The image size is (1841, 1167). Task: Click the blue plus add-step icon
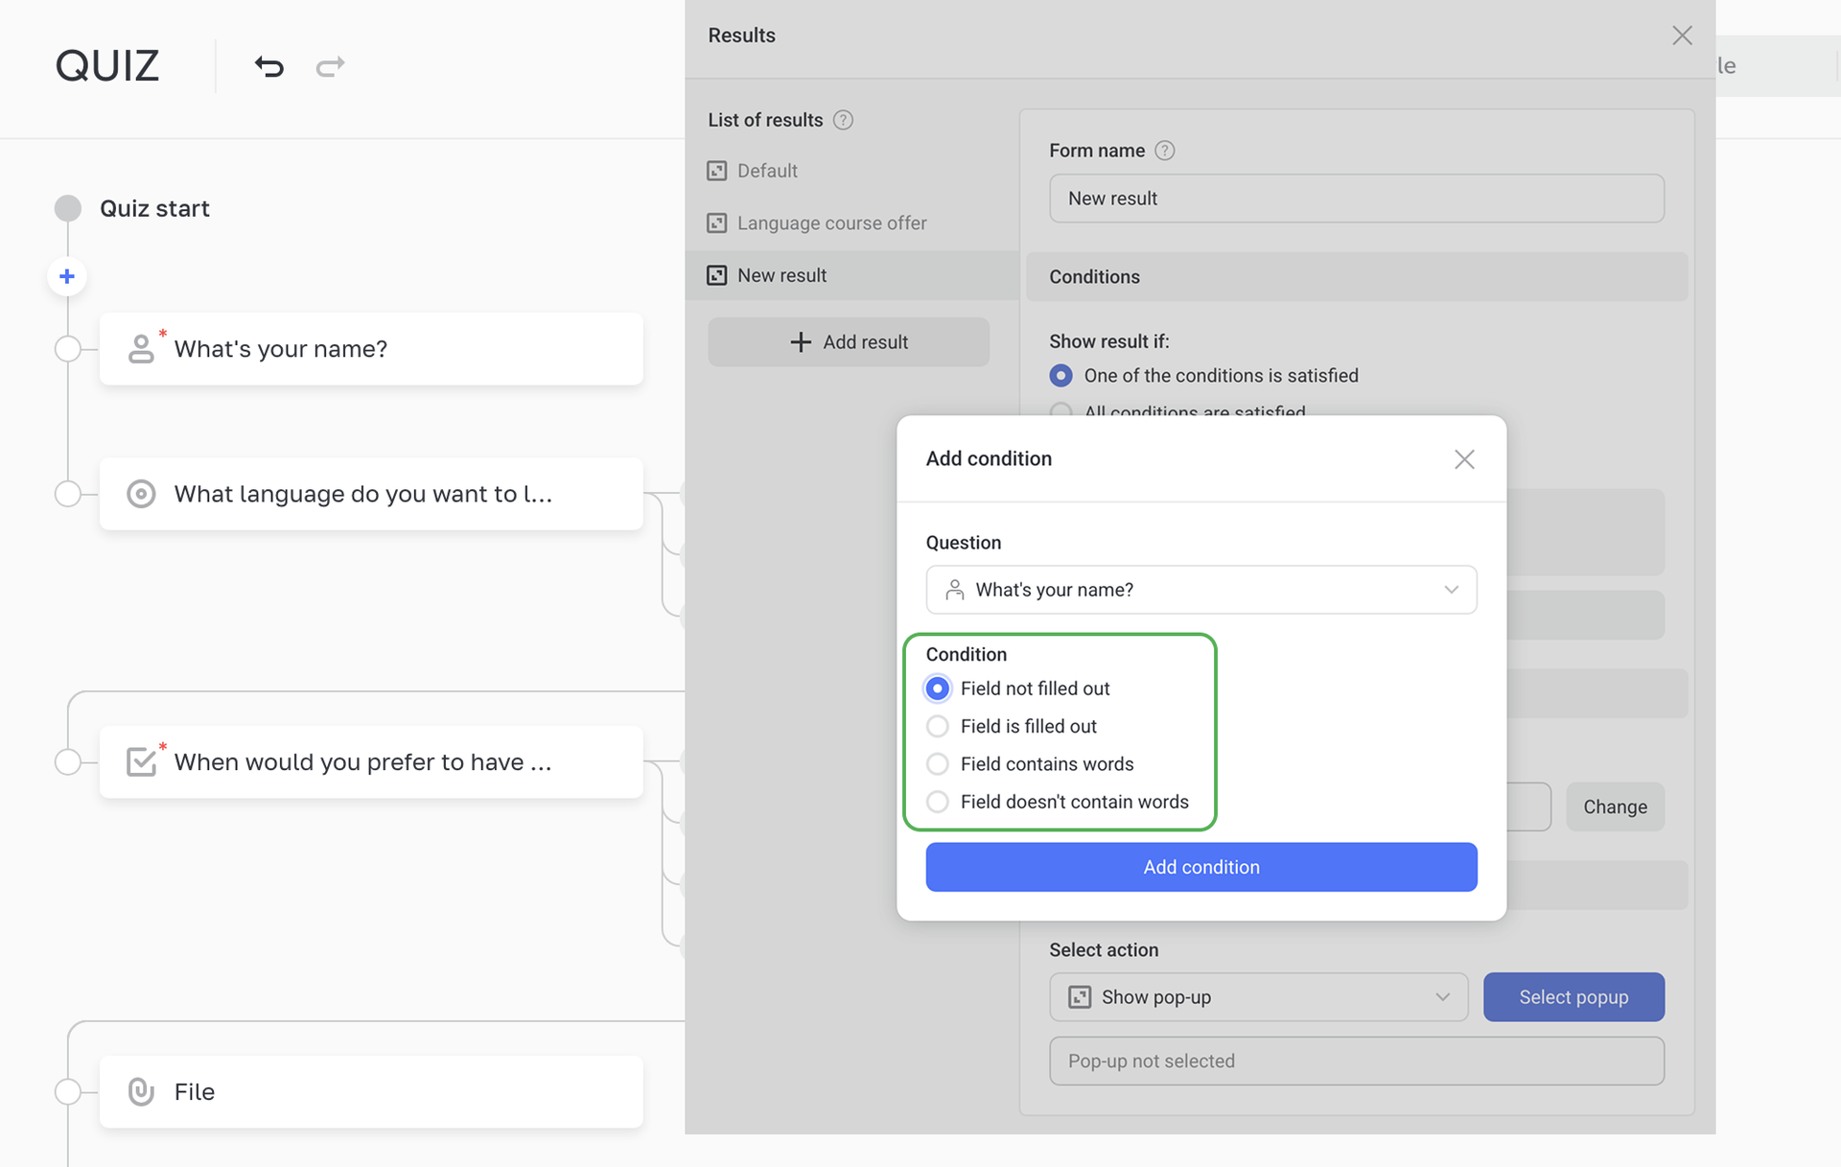[x=67, y=277]
